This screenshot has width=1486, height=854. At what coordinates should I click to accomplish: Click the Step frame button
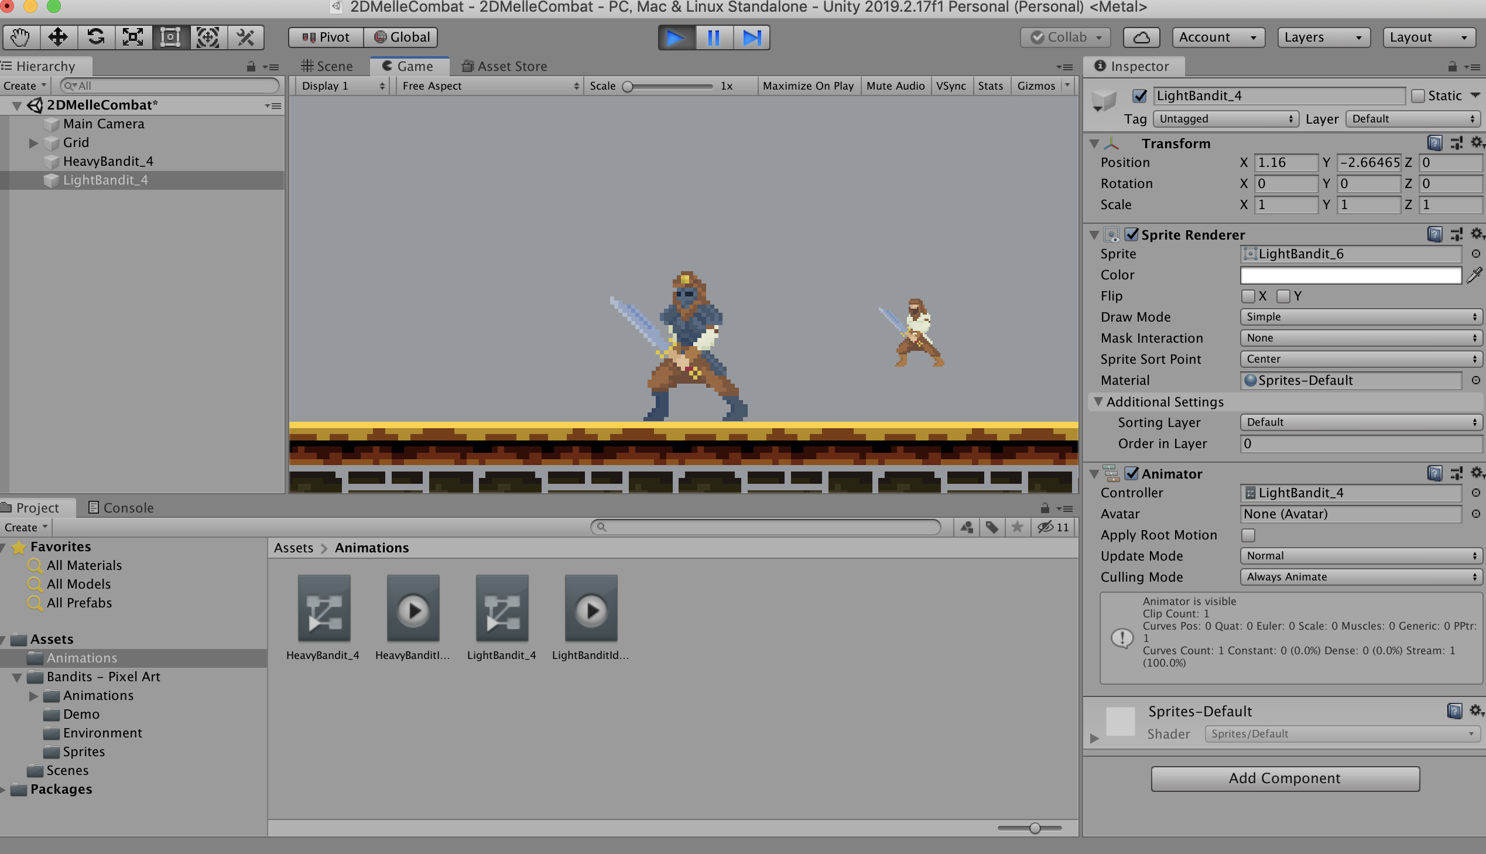pyautogui.click(x=751, y=37)
